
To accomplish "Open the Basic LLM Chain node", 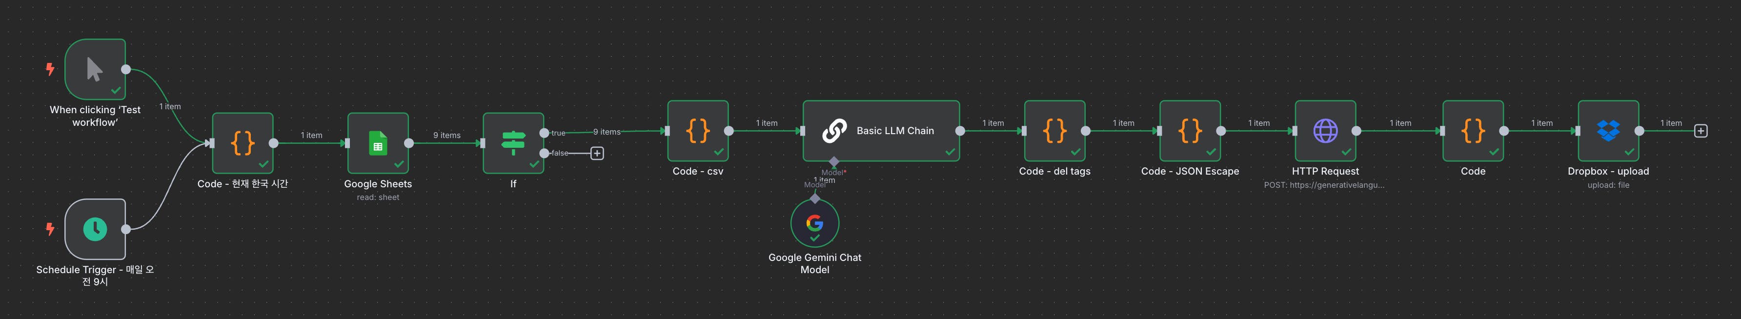I will 881,131.
